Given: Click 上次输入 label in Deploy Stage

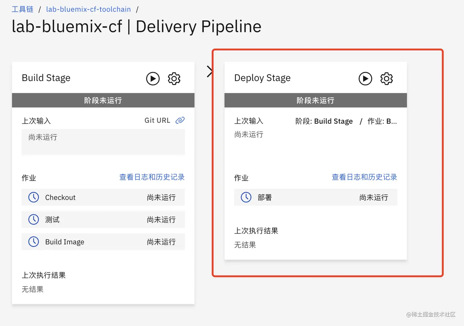Looking at the screenshot, I should pos(249,121).
